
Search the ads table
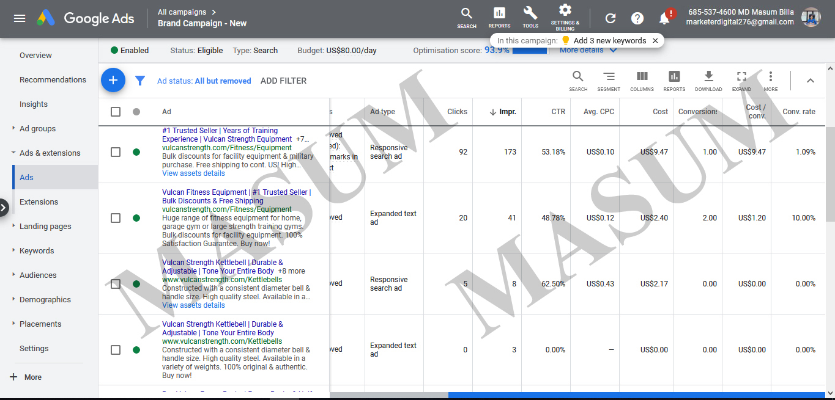(578, 81)
